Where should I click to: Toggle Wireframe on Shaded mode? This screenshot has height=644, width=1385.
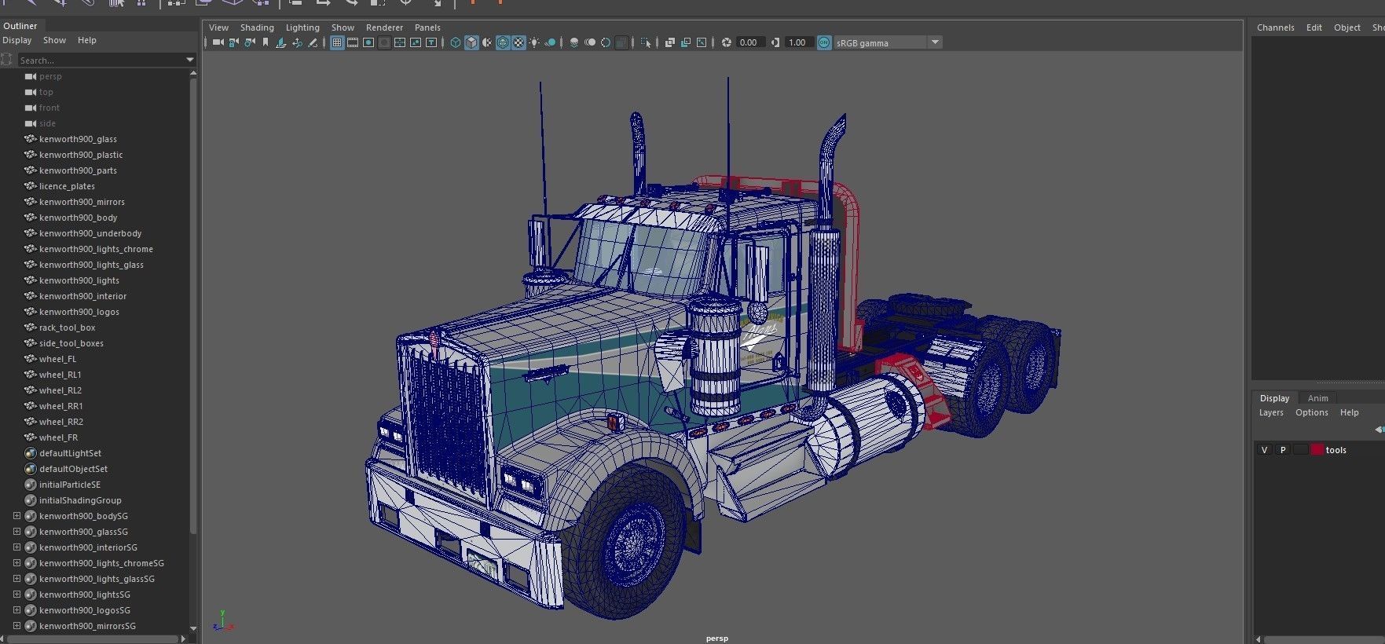coord(502,42)
